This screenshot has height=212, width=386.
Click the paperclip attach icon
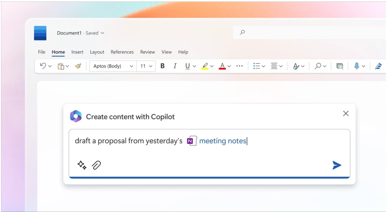point(96,165)
